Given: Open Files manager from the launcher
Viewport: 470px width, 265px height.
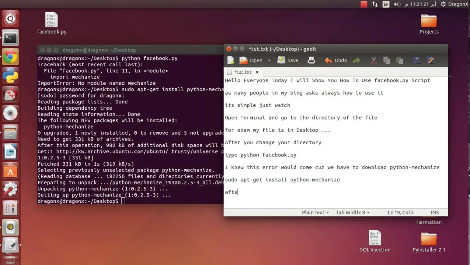Looking at the screenshot, I should point(10,133).
